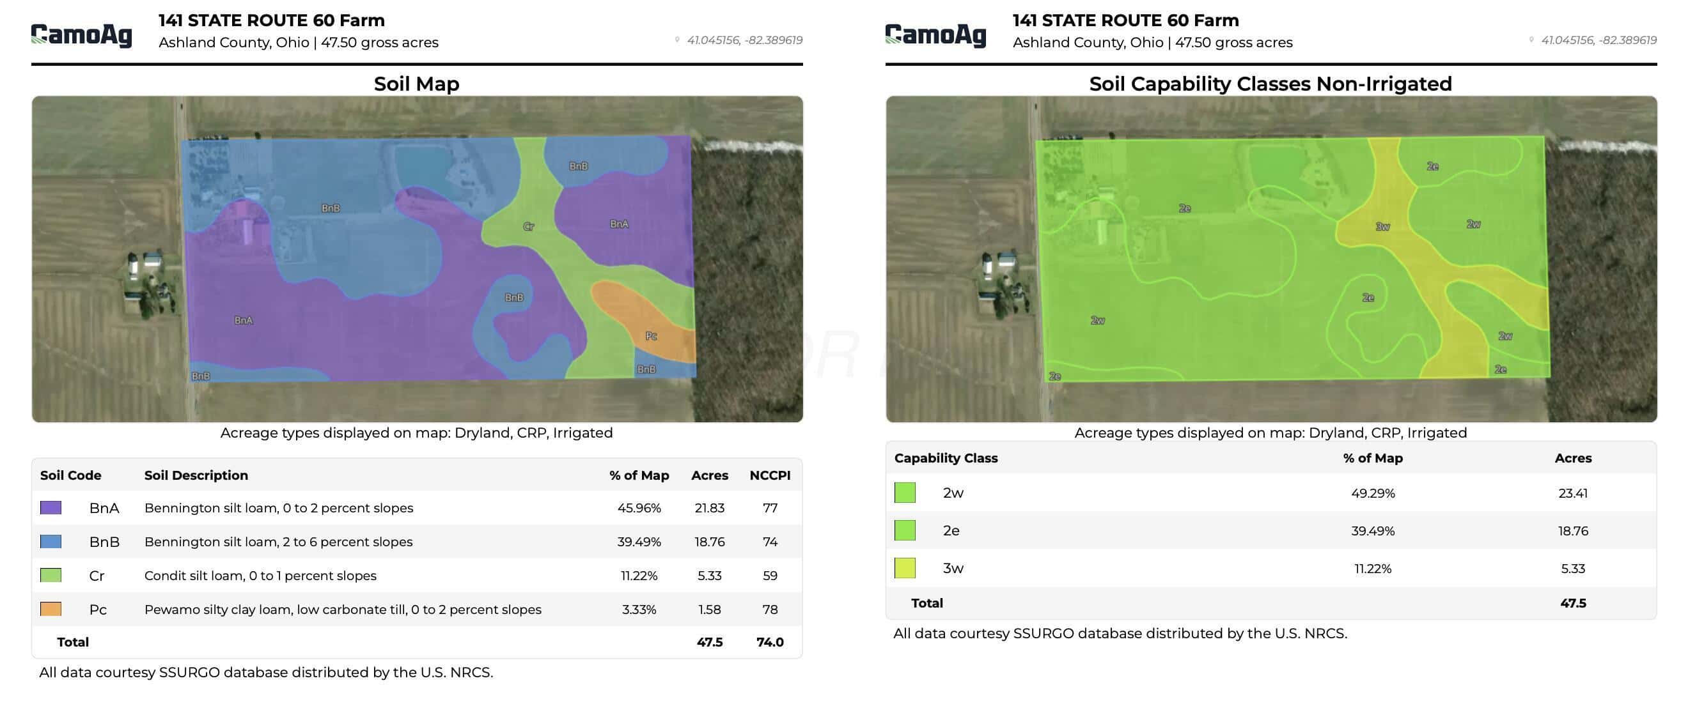Click the 2e capability class swatch
The height and width of the screenshot is (706, 1681).
click(905, 531)
